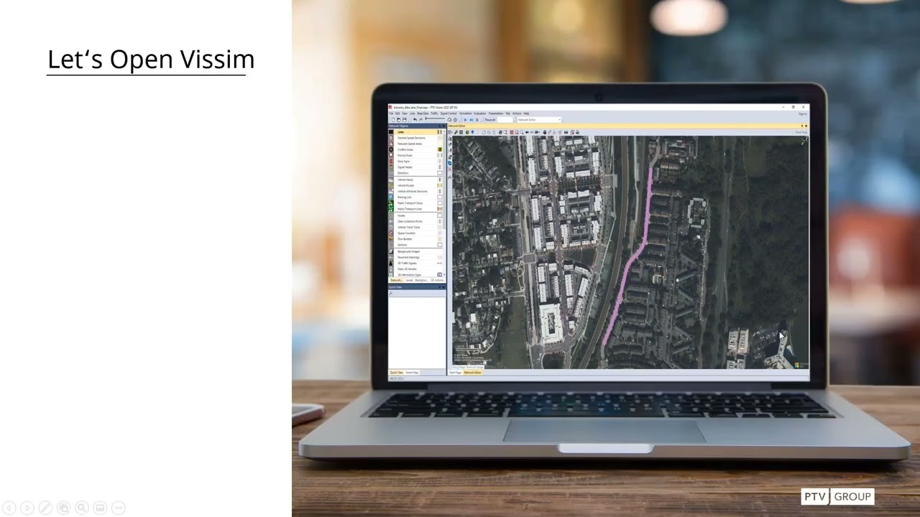Click the Pavement Markings row

(x=417, y=257)
